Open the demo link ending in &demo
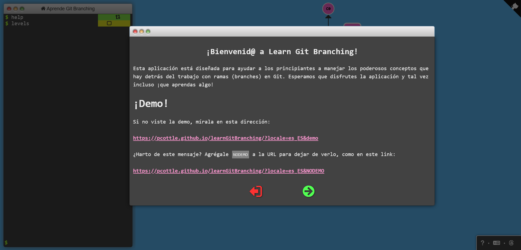521x250 pixels. 225,138
